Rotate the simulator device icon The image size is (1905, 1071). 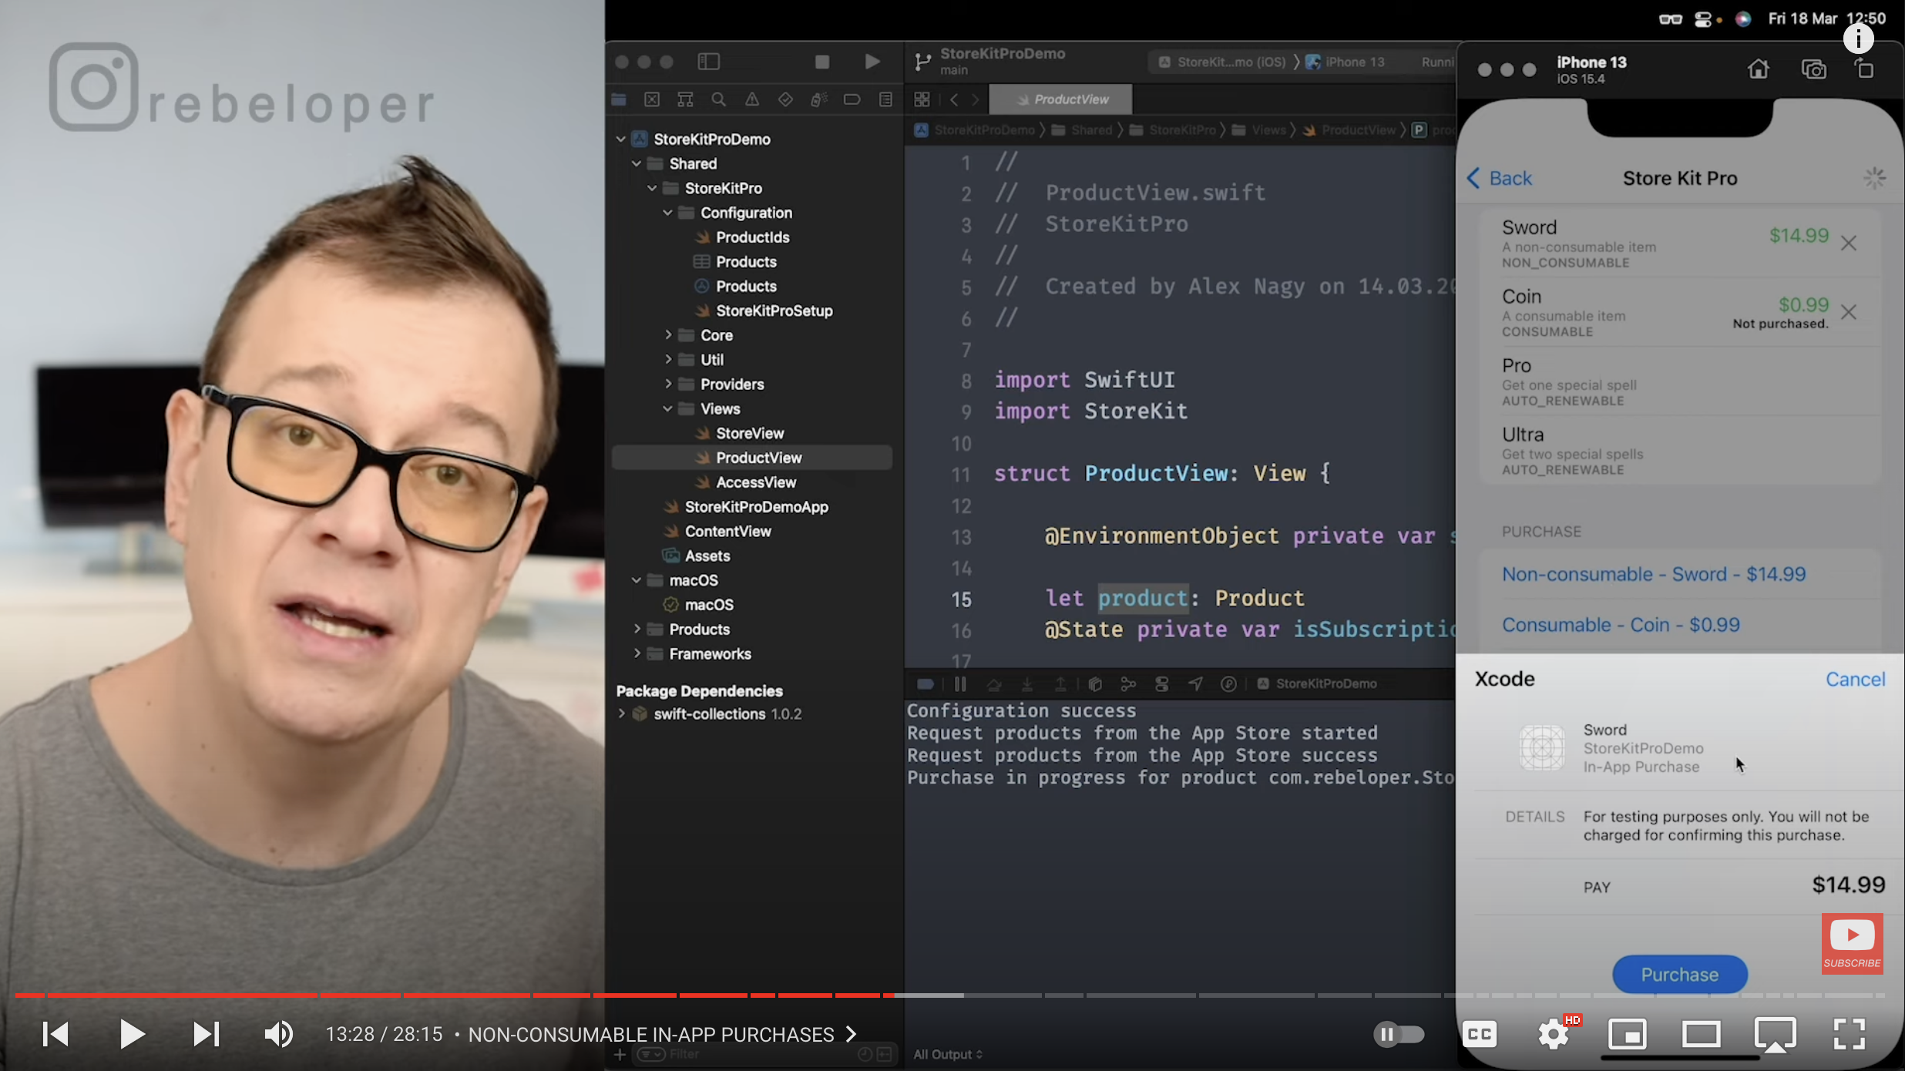(x=1864, y=69)
